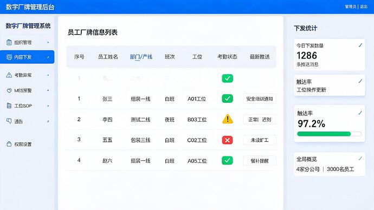Click the yellow warning status for 李四

pyautogui.click(x=228, y=119)
